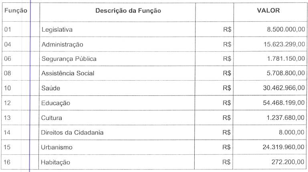Viewport: 308px width, 172px height.
Task: Select the 'Cultura' row text
Action: (x=52, y=118)
